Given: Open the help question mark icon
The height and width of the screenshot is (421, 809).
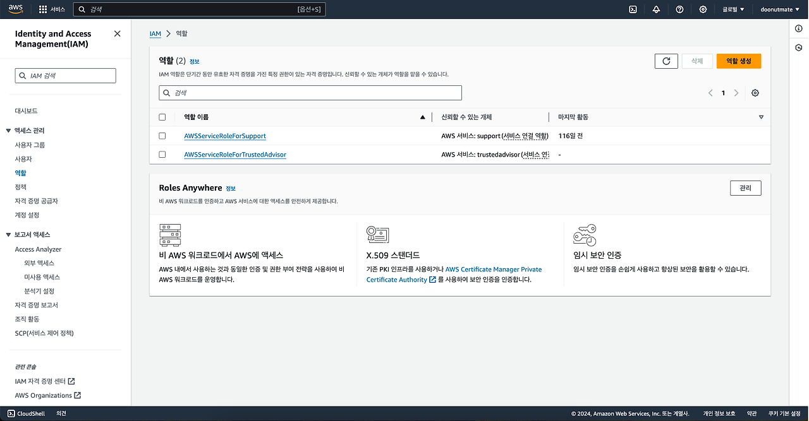Looking at the screenshot, I should [x=679, y=9].
